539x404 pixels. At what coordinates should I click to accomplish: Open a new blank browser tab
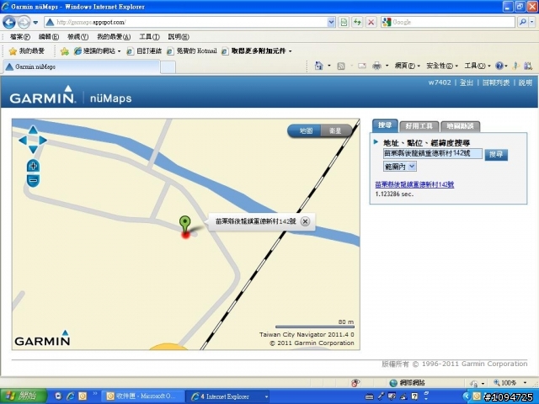coord(168,67)
